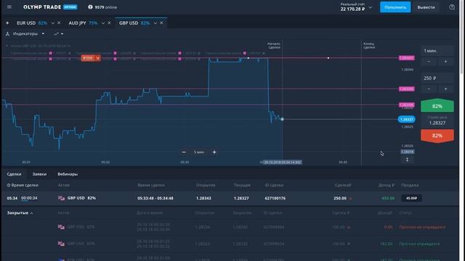Expand the GBP USD tab chevron
This screenshot has height=261, width=465.
[155, 23]
